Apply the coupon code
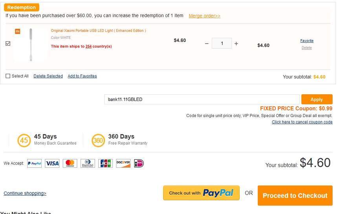The image size is (343, 214). coord(317,99)
